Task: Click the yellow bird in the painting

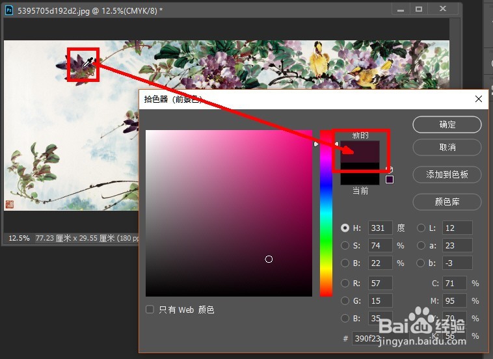Action: (319, 59)
